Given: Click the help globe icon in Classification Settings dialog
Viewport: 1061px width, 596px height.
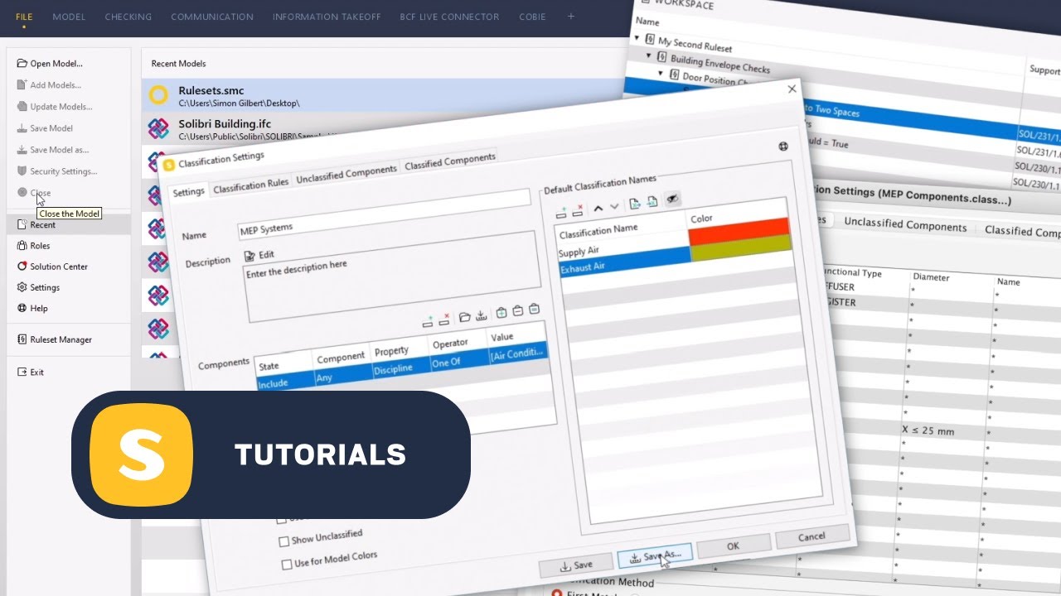Looking at the screenshot, I should click(x=782, y=147).
